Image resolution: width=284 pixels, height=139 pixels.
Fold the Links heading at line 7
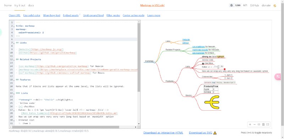pos(14,43)
